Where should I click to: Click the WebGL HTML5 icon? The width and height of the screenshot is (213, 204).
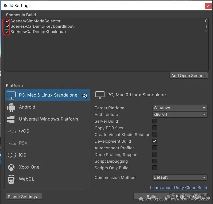pyautogui.click(x=11, y=179)
